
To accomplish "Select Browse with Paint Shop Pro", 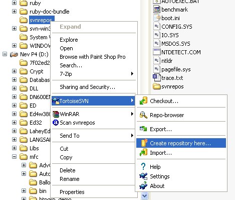I will [94, 57].
